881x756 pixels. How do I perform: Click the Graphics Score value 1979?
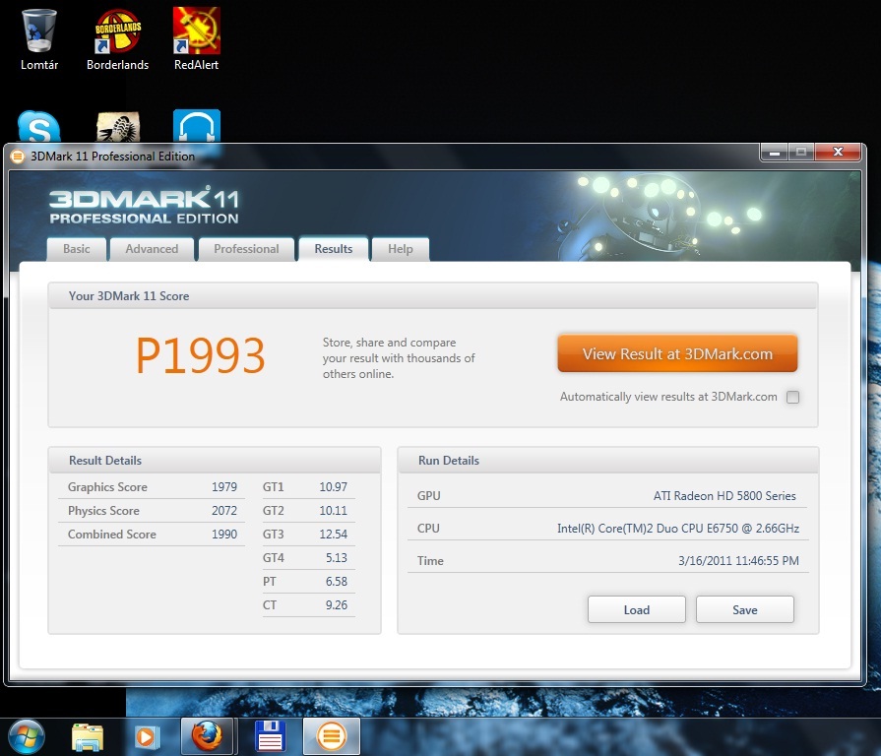click(x=224, y=487)
